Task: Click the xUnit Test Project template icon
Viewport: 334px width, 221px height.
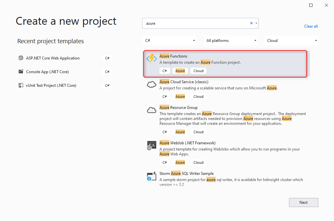Action: pyautogui.click(x=21, y=85)
